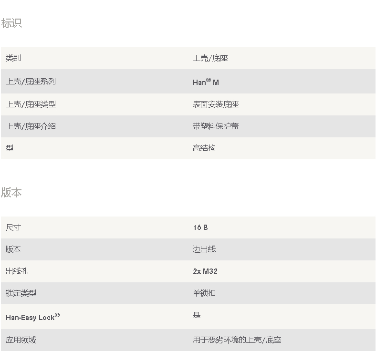Screen dimensions: 376x351
Task: Click the 16 B size value
Action: pyautogui.click(x=200, y=227)
